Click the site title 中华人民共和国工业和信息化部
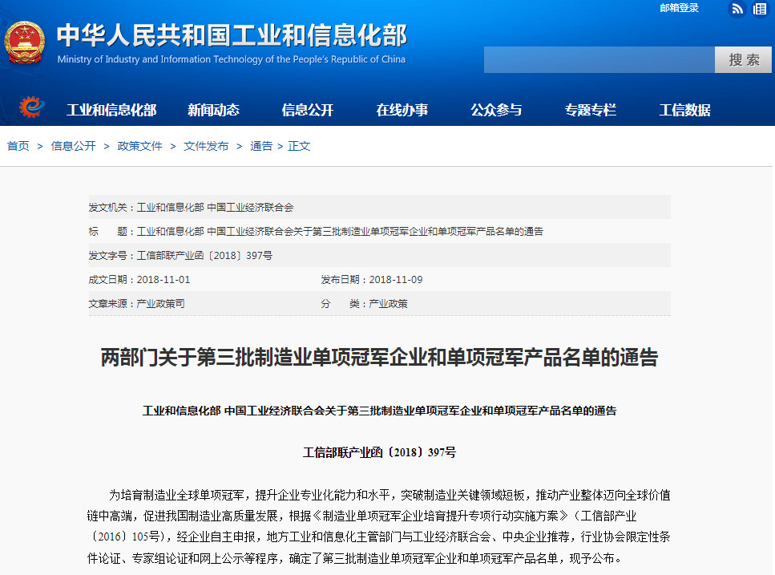This screenshot has width=775, height=575. [232, 36]
